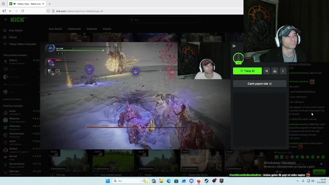Expand the system tray hidden icons chevron
Screen dimensions: 329x185
pyautogui.click(x=298, y=181)
